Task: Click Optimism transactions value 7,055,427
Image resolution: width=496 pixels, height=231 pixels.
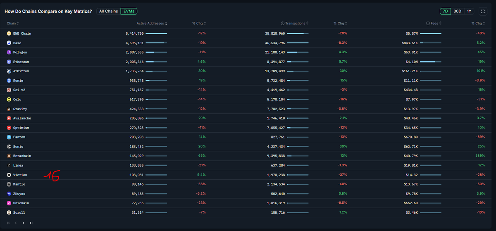Action: point(276,128)
